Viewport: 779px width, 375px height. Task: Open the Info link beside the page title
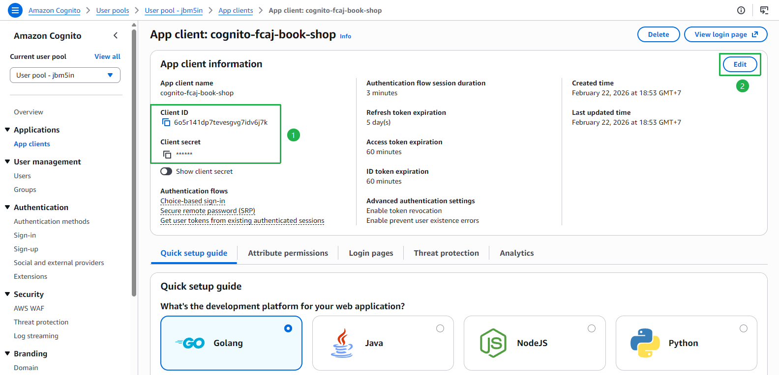click(x=345, y=36)
